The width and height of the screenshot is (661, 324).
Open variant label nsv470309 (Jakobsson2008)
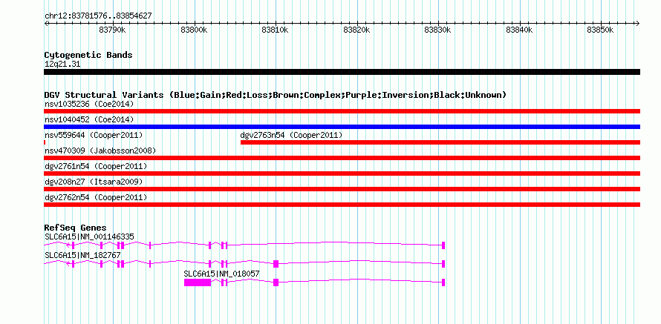click(100, 151)
